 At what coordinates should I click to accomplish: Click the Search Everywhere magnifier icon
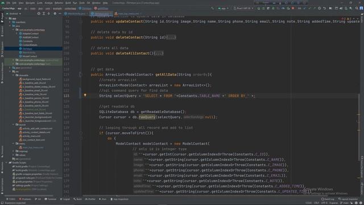tap(357, 9)
